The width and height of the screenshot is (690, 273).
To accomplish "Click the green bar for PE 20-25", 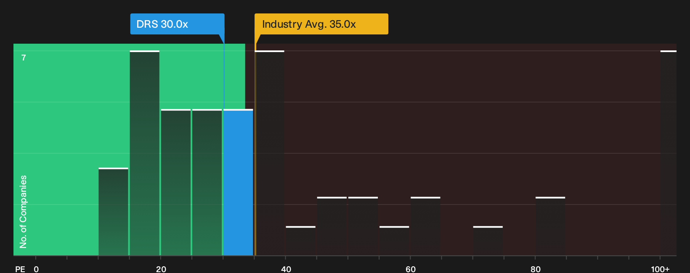I will [176, 182].
